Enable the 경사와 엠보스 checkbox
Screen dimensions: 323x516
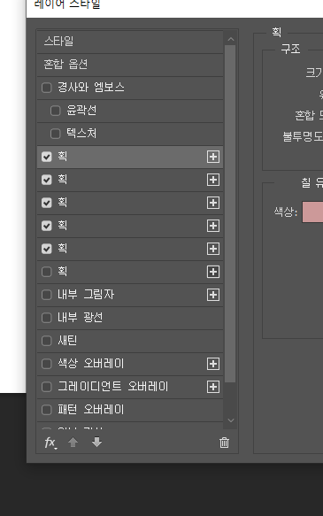click(47, 88)
